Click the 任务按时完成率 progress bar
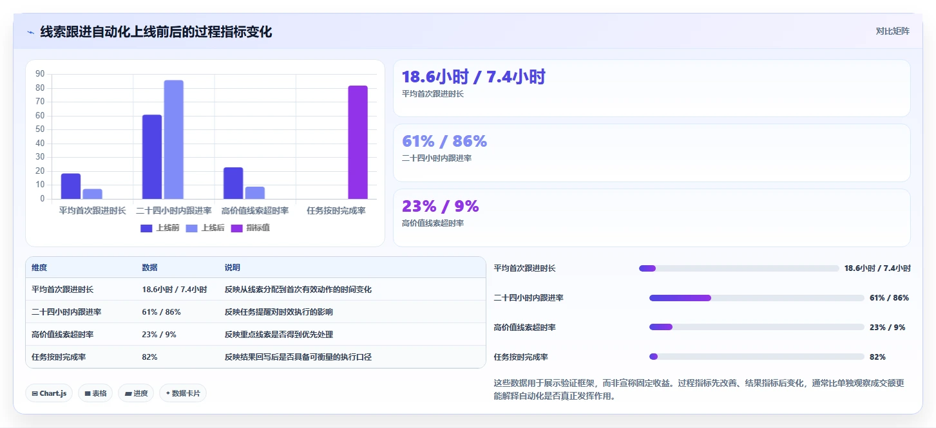Image resolution: width=936 pixels, height=428 pixels. [x=757, y=357]
